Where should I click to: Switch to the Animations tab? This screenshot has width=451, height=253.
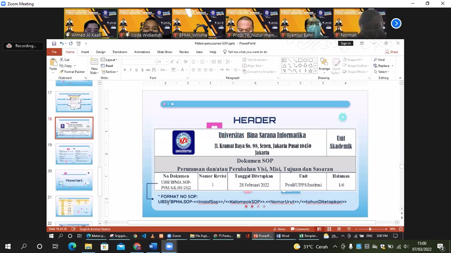coord(142,52)
